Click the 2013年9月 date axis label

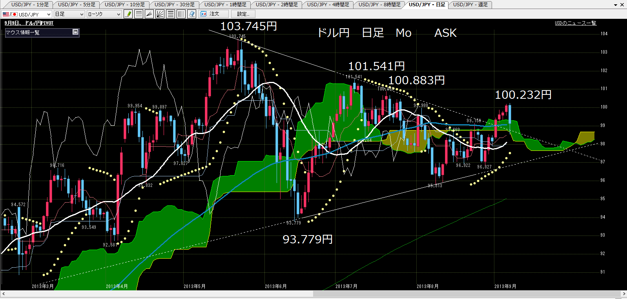point(505,286)
